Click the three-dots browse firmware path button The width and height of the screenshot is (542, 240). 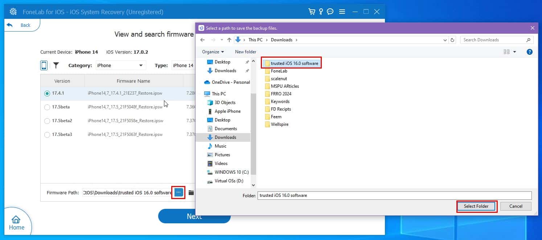coord(178,193)
